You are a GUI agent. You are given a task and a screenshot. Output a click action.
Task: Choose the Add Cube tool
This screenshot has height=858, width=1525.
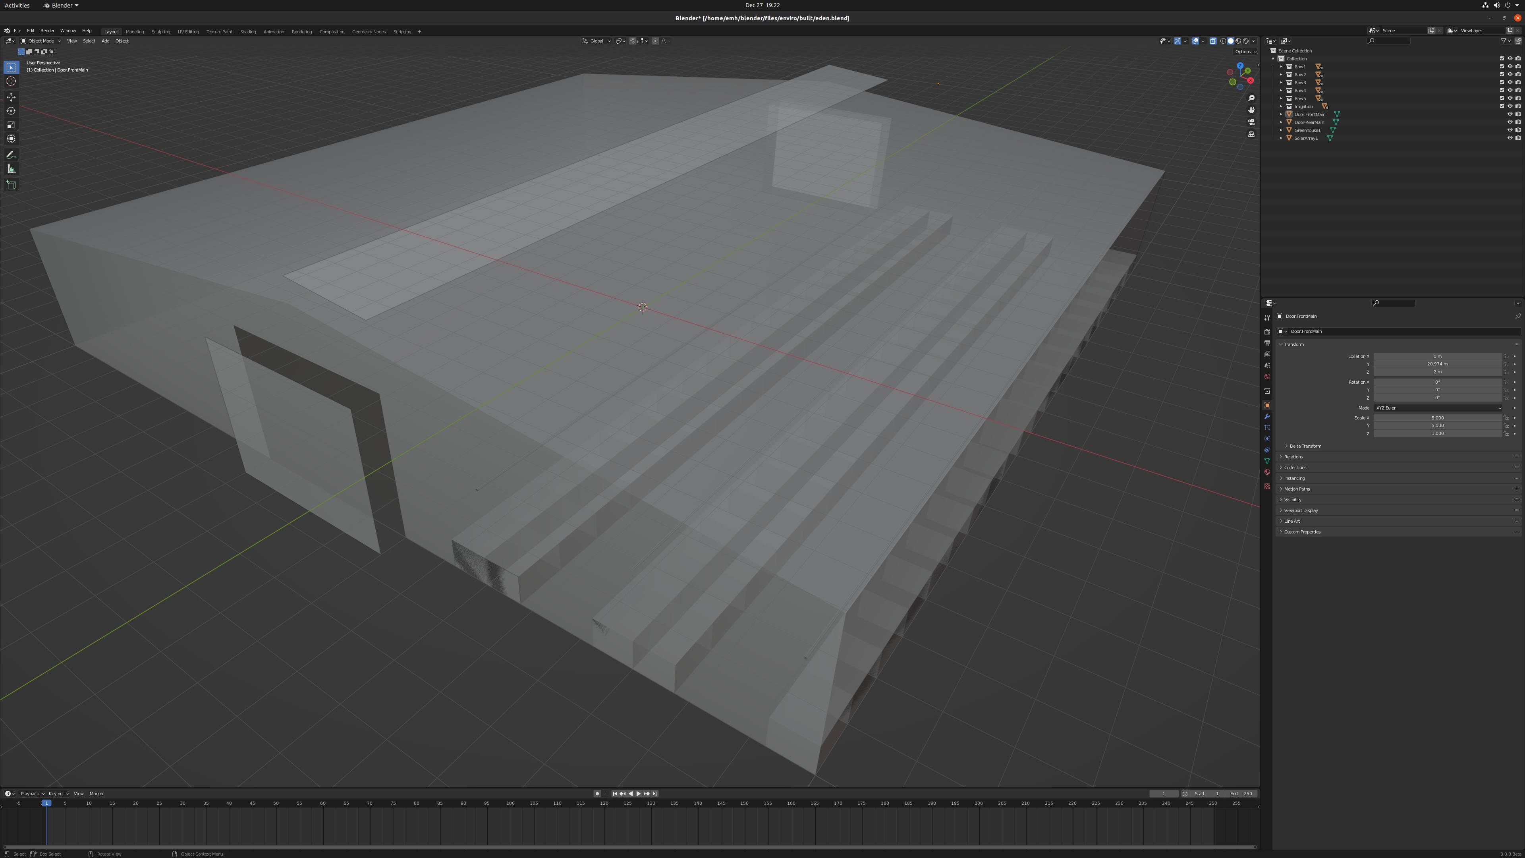click(11, 185)
